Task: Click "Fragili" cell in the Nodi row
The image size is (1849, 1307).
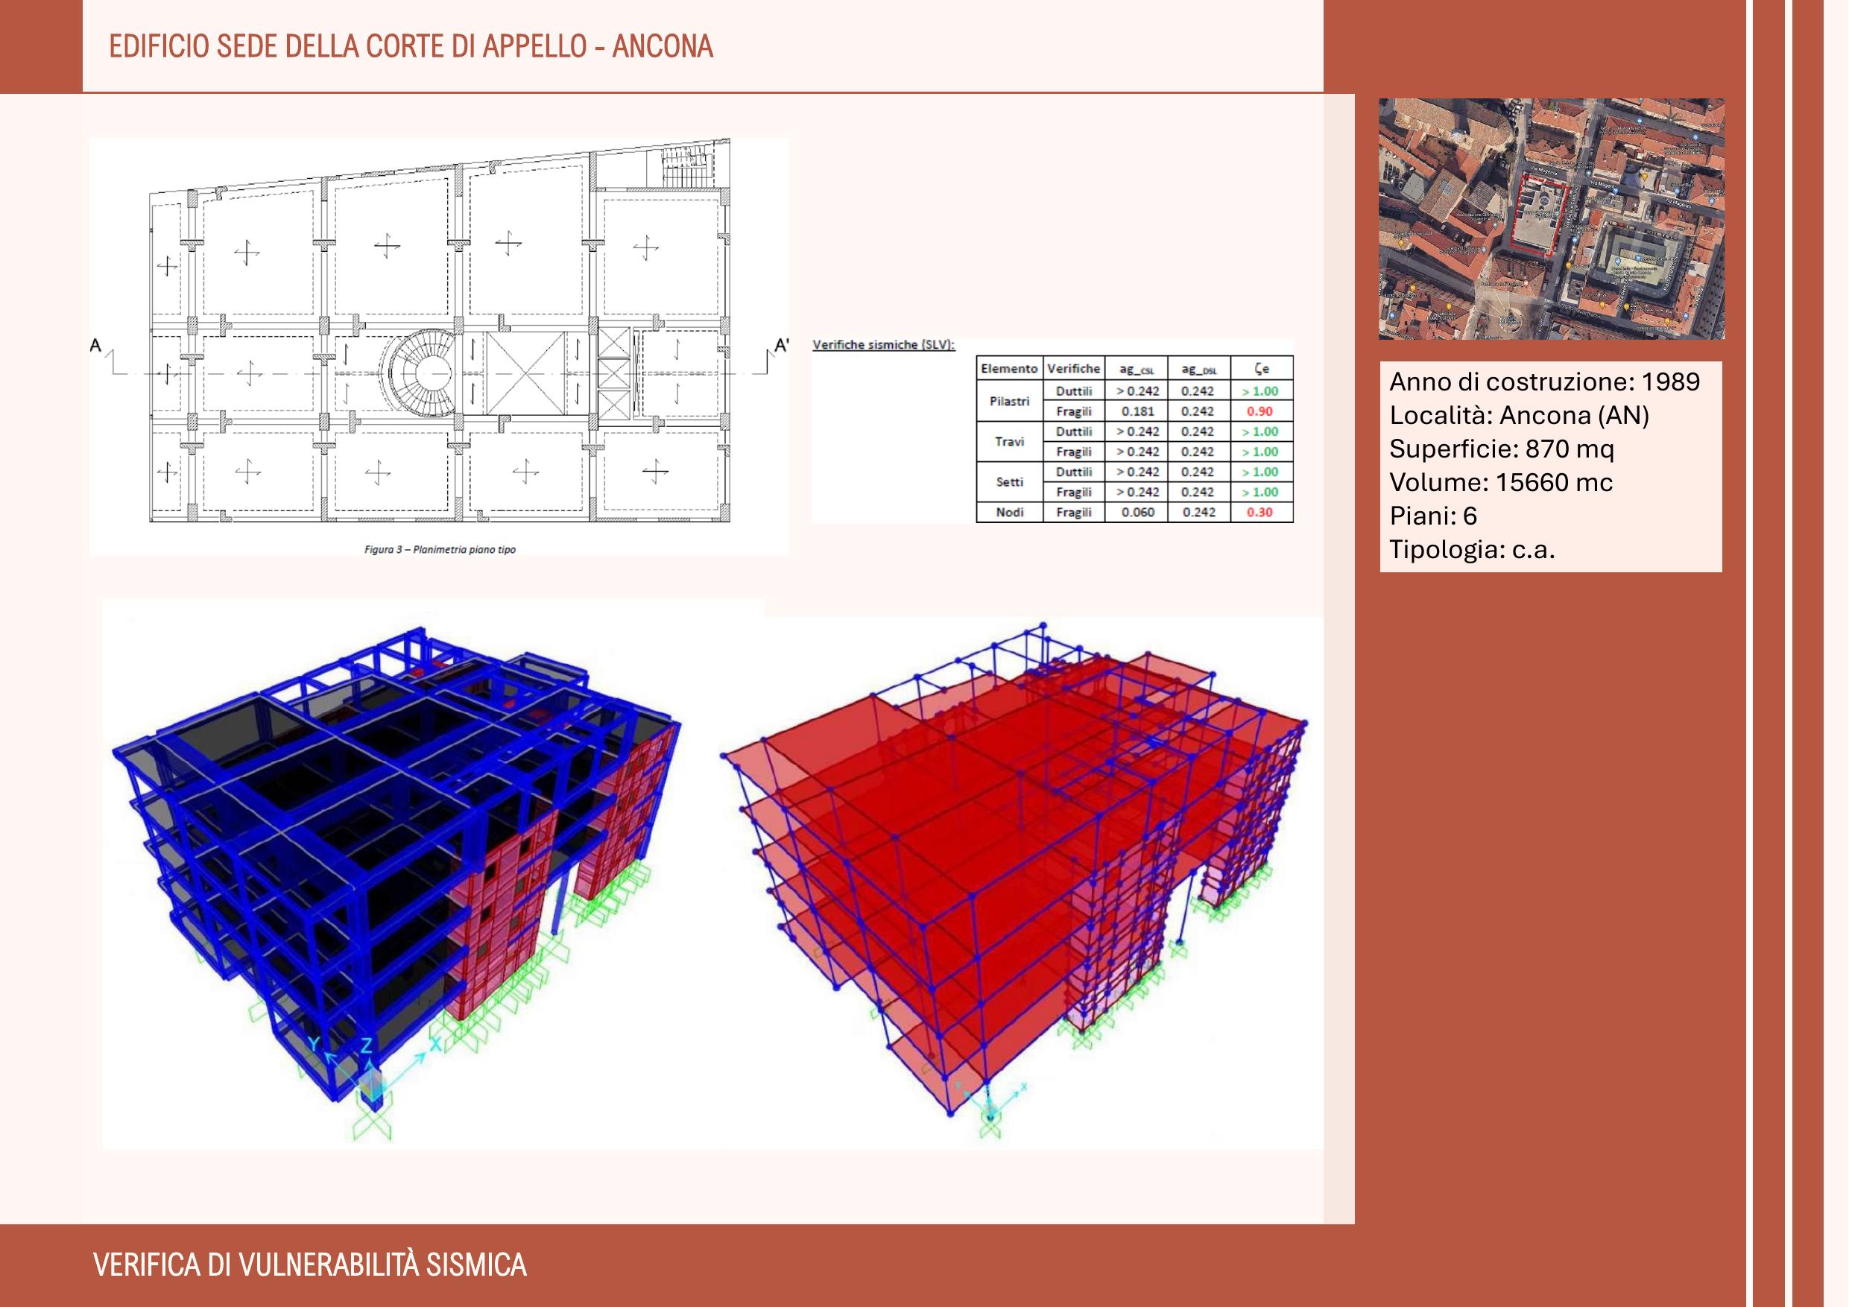Action: pos(1073,512)
